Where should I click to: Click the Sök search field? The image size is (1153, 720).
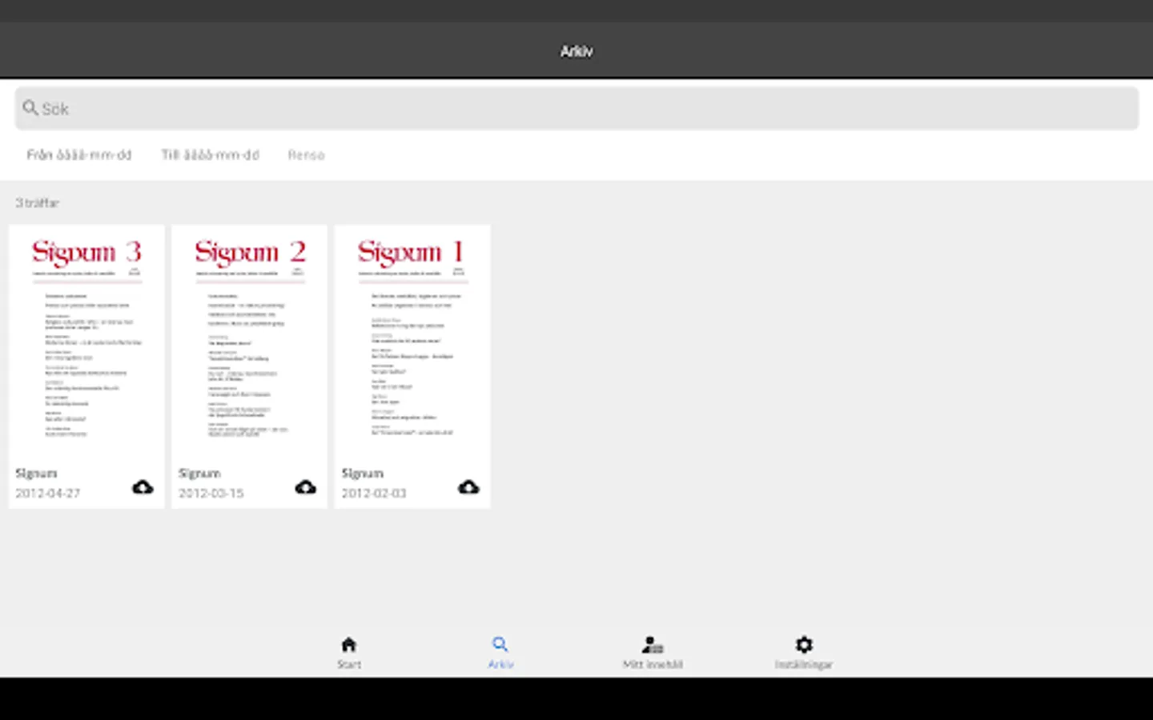click(576, 109)
